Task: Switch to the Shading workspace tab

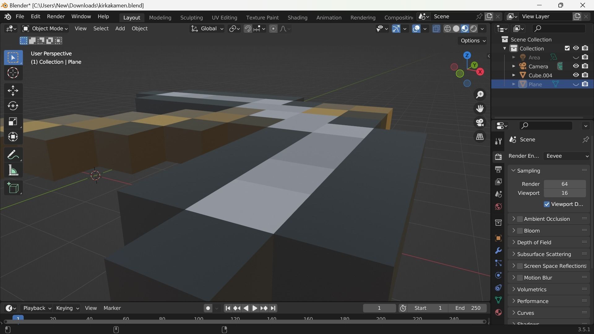Action: pos(297,18)
